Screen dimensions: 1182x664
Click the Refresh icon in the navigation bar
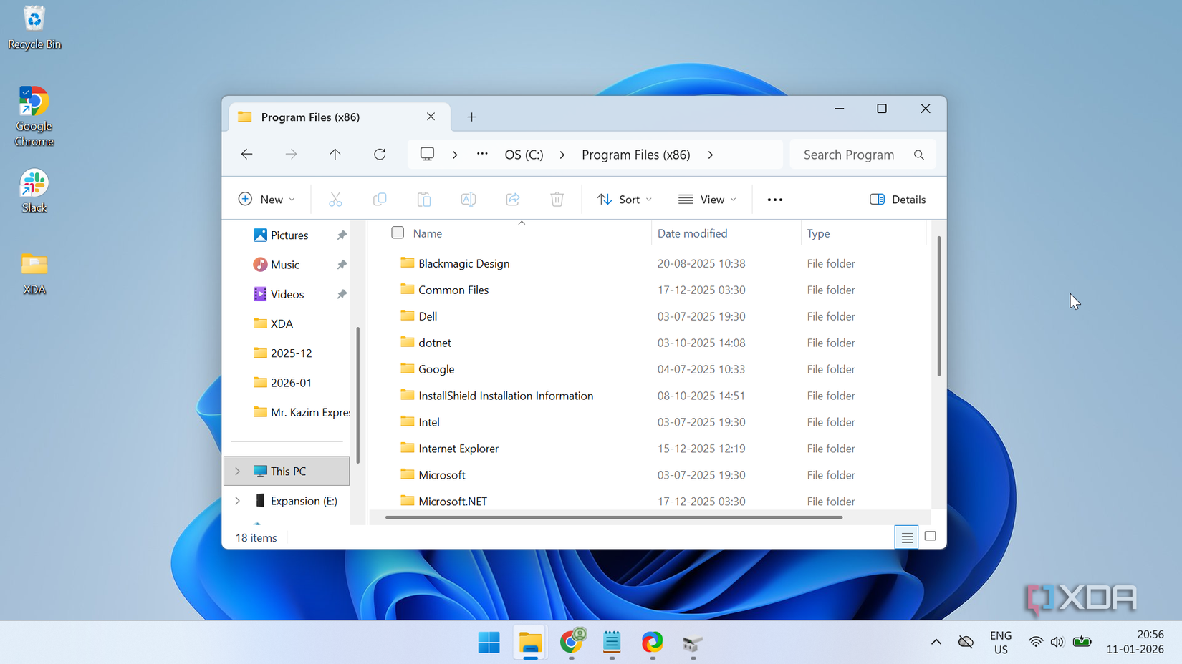coord(379,154)
